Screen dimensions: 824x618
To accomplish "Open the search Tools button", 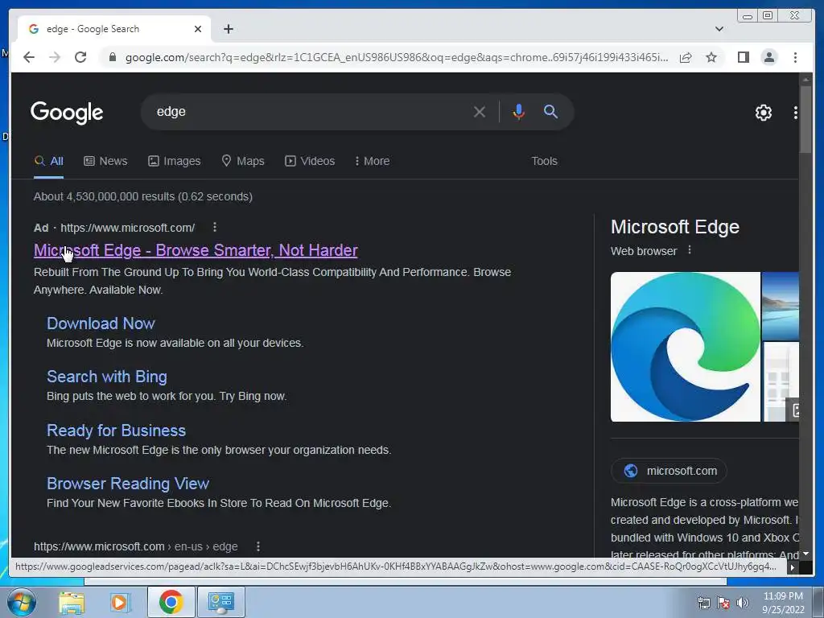I will pos(544,161).
